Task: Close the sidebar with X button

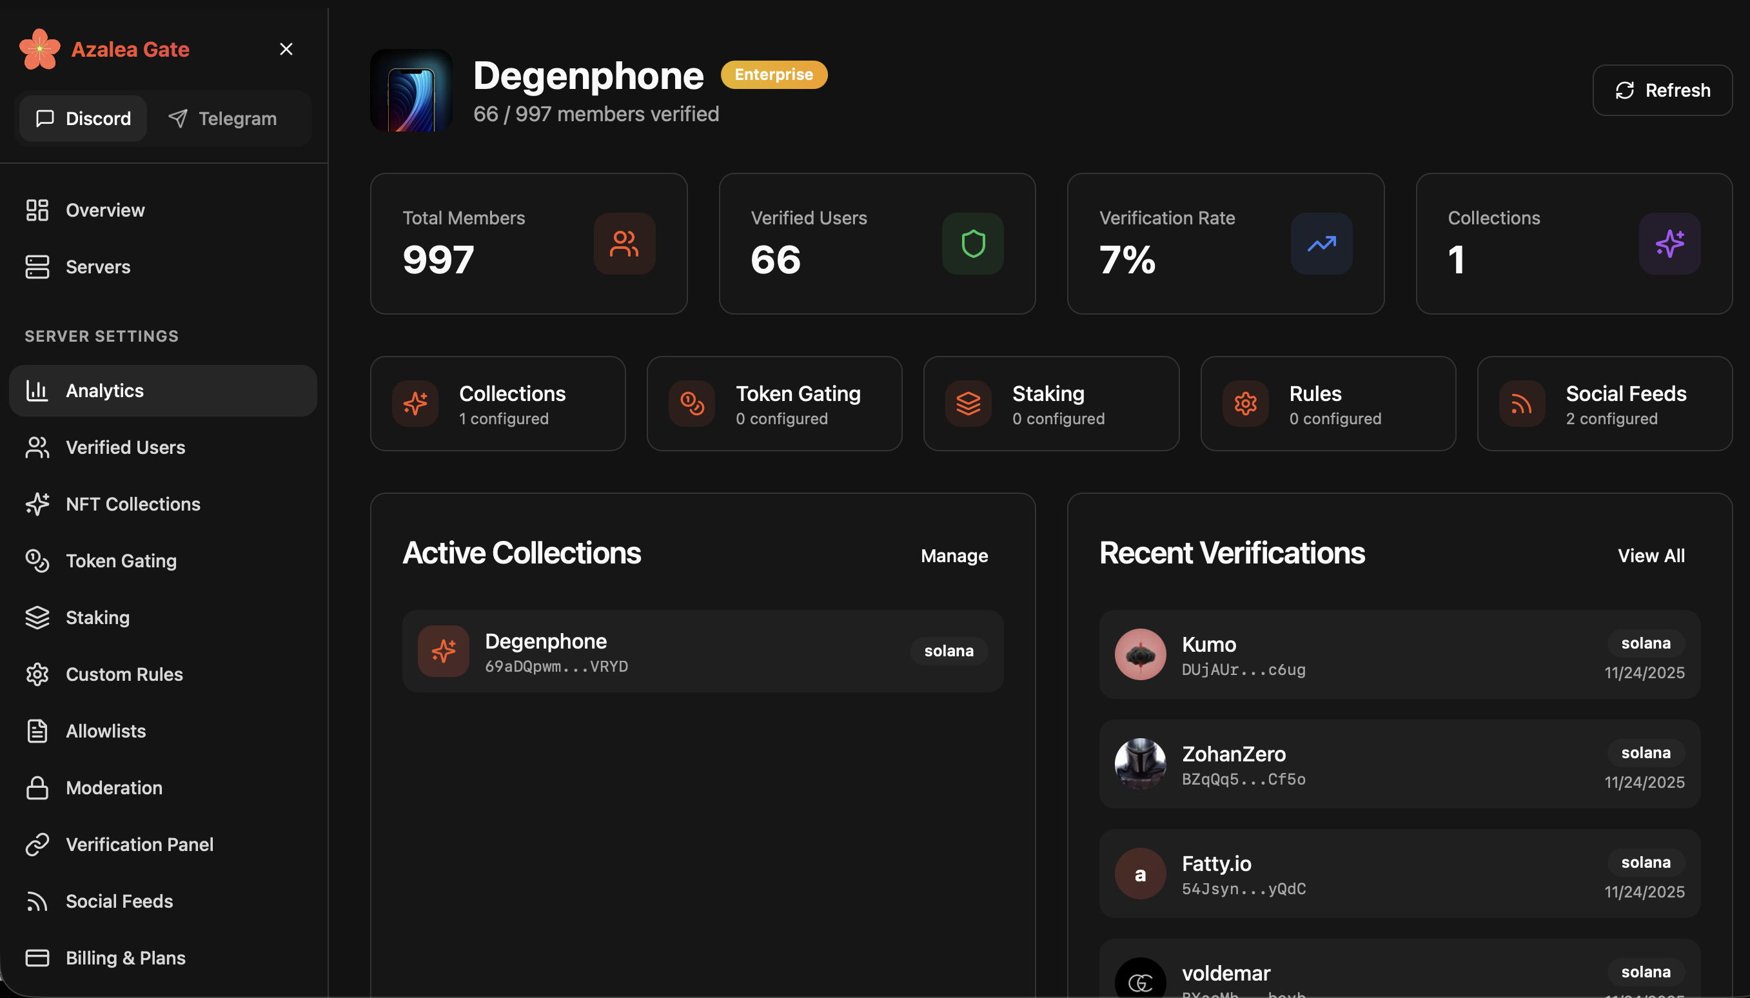Action: 286,50
